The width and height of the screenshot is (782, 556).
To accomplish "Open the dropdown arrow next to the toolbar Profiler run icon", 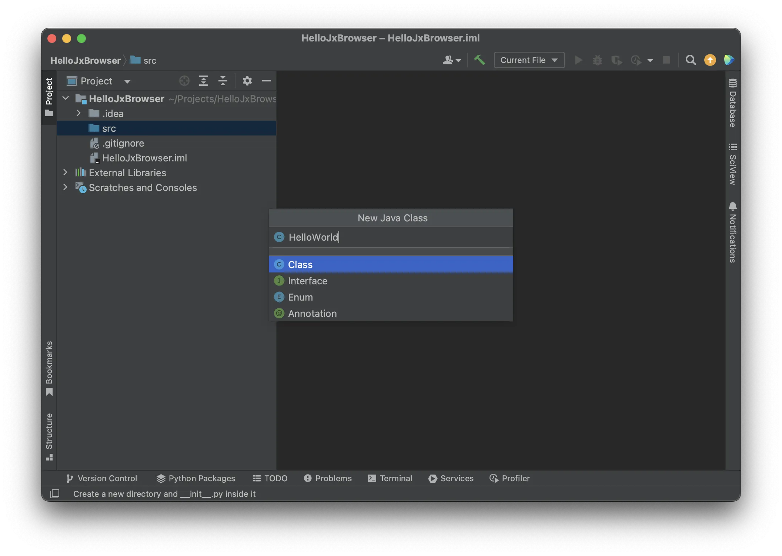I will [650, 60].
